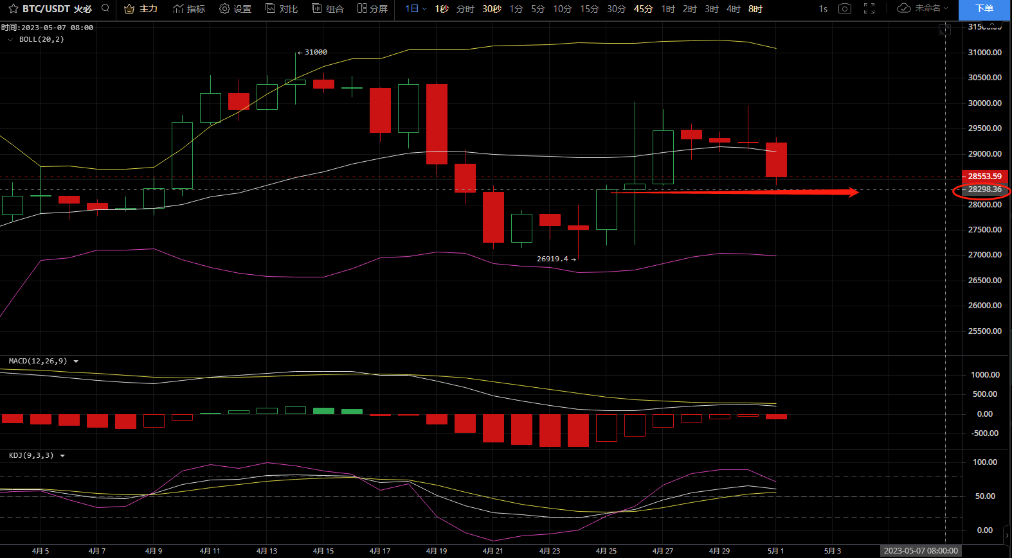Open the 主力 crown menu
Image resolution: width=1012 pixels, height=558 pixels.
(x=141, y=9)
